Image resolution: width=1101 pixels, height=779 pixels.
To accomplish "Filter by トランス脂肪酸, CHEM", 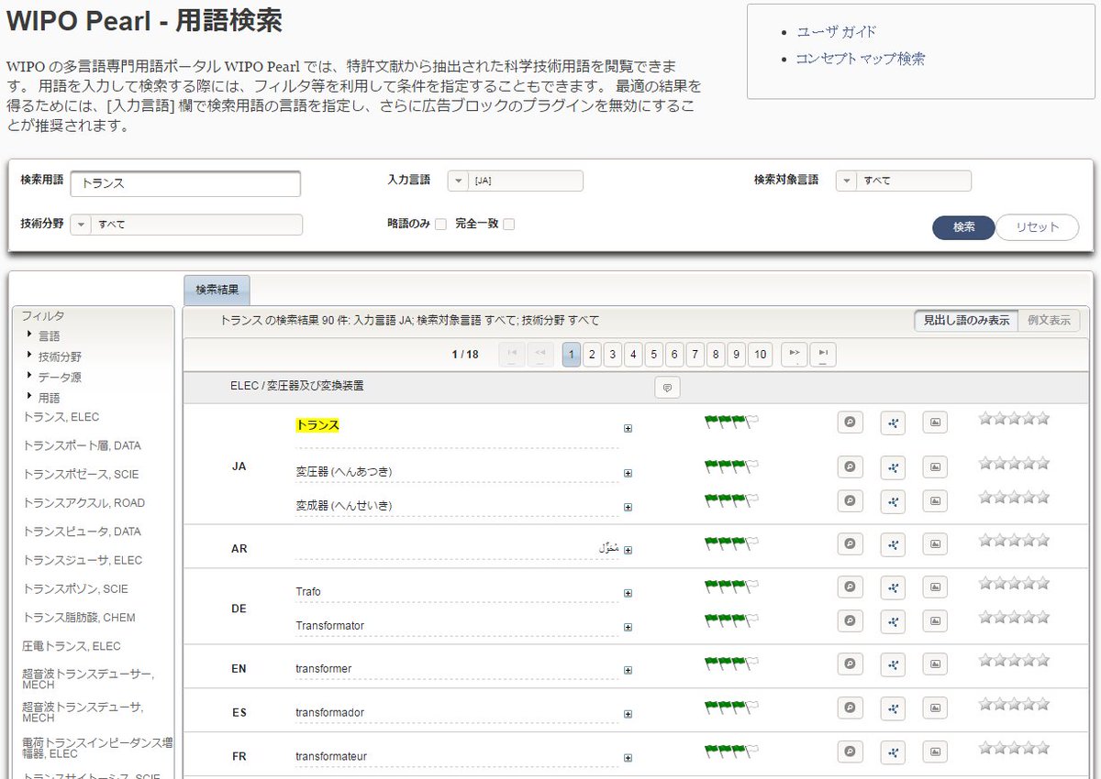I will (x=79, y=618).
